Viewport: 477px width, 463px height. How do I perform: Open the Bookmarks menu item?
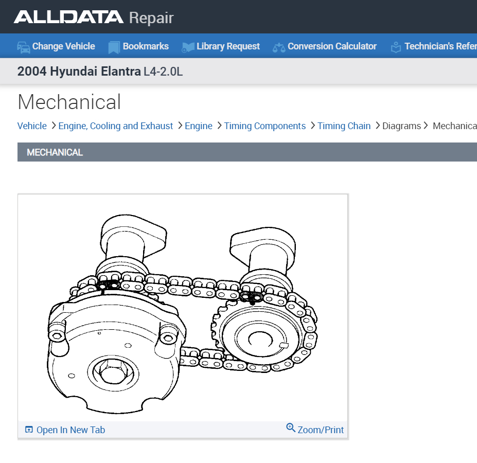[x=146, y=46]
